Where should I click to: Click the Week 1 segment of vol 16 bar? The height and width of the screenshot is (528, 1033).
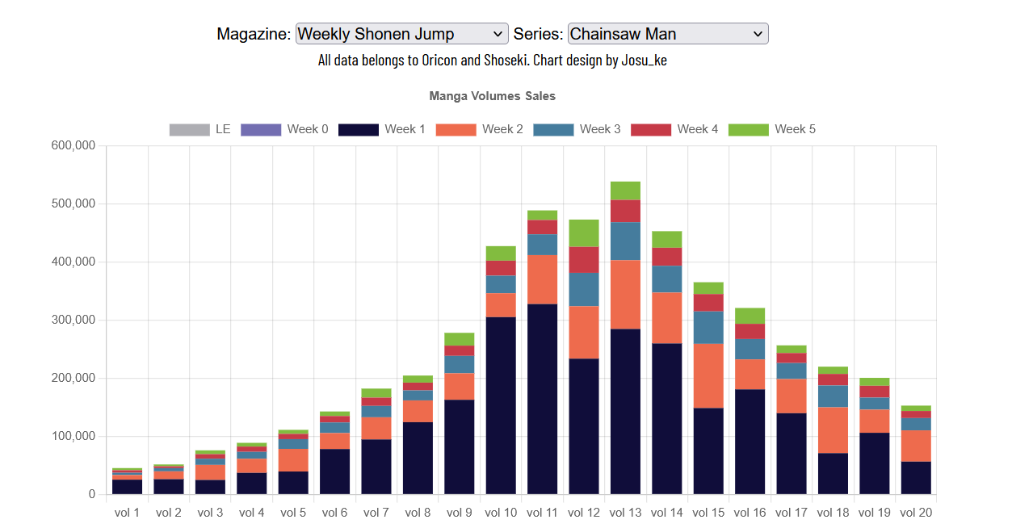tap(750, 442)
